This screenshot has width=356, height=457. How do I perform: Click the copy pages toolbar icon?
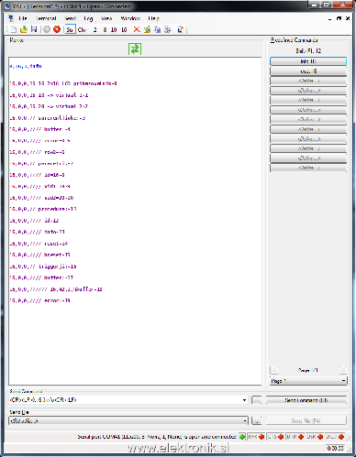pyautogui.click(x=157, y=29)
